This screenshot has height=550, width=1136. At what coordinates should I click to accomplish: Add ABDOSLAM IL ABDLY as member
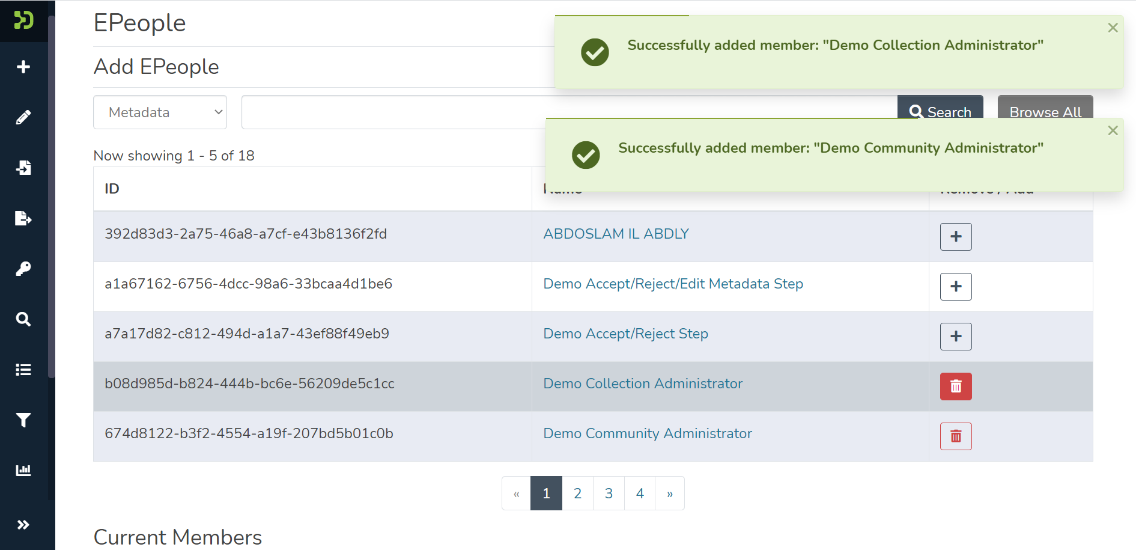click(955, 237)
